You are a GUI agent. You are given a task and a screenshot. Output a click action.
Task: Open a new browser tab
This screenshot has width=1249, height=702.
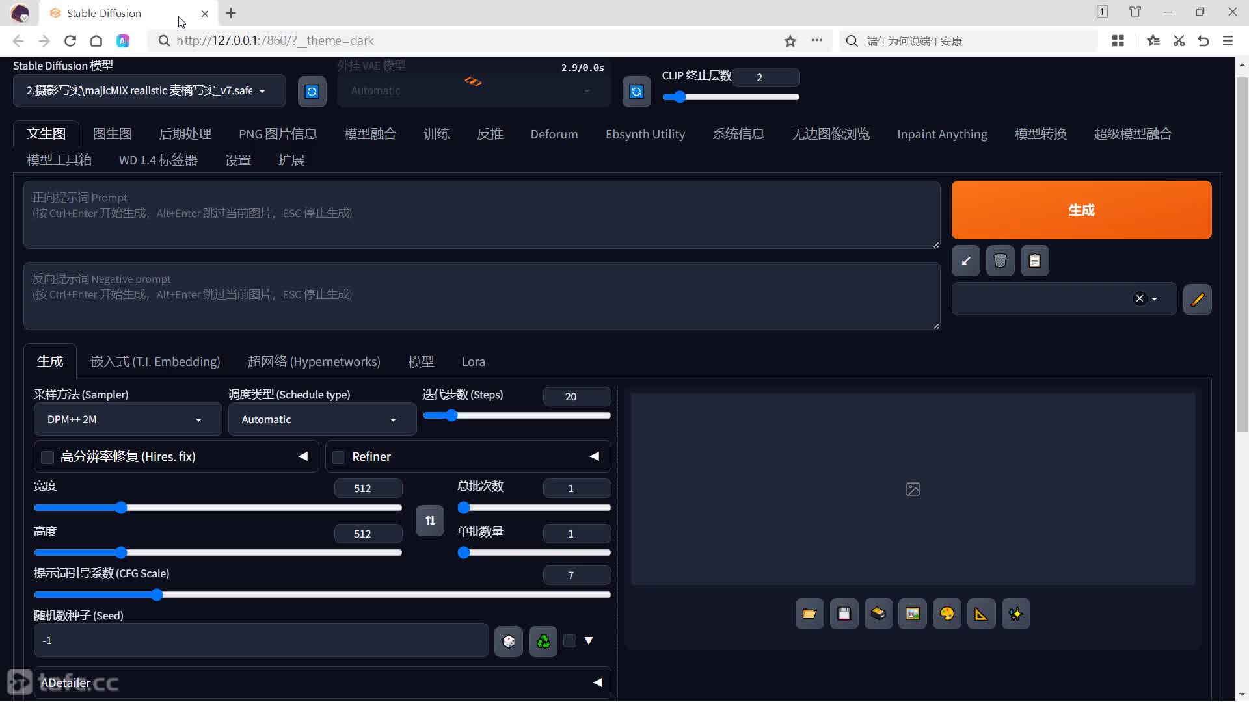point(231,13)
